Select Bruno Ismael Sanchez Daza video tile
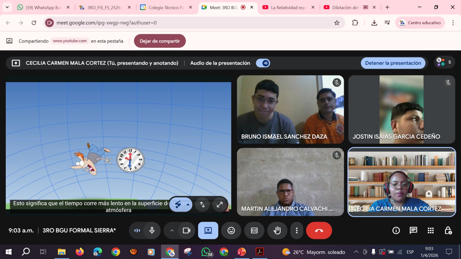The image size is (461, 259). pos(290,109)
